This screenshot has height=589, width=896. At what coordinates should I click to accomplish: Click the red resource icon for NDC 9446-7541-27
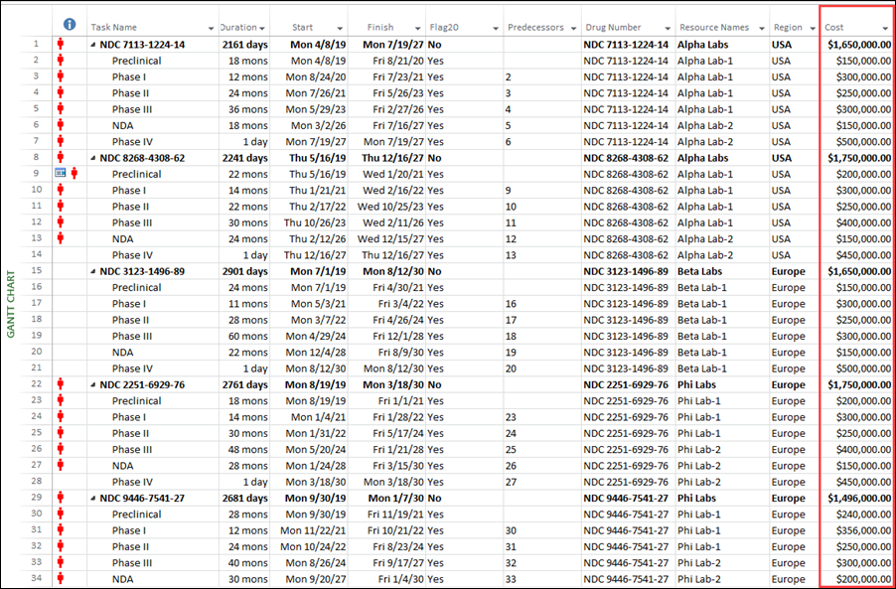[x=61, y=497]
